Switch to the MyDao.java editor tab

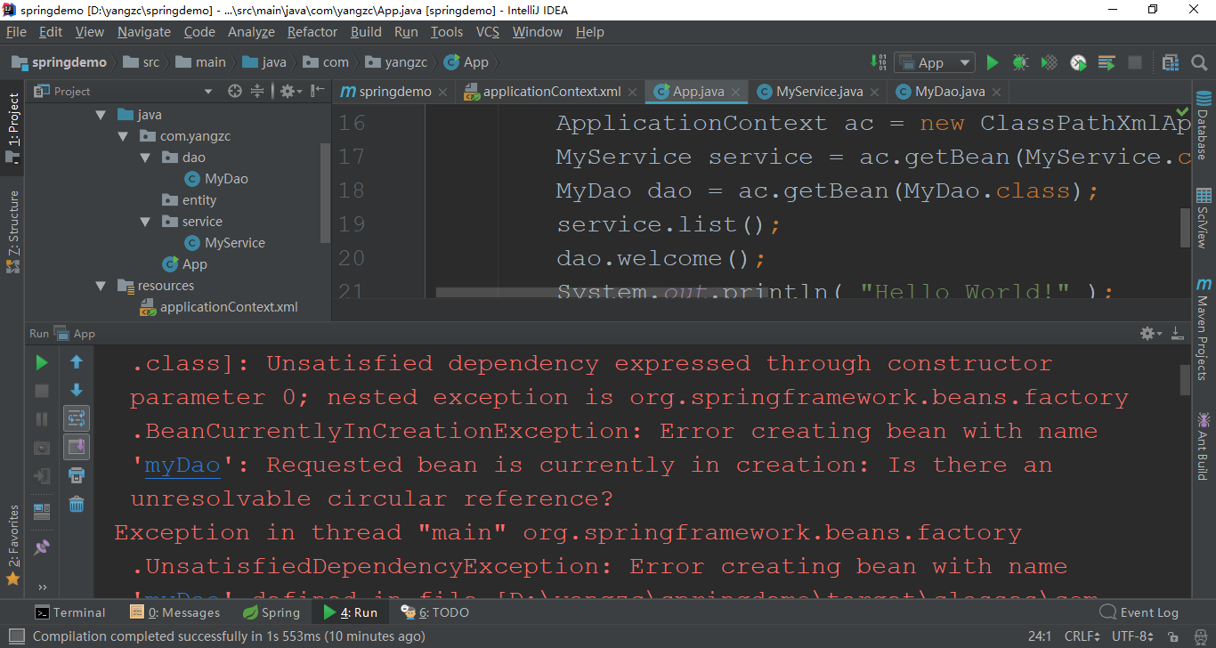[x=940, y=91]
